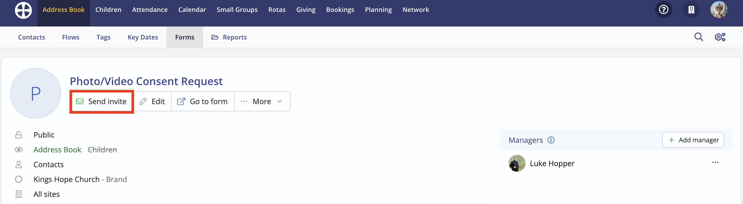This screenshot has width=743, height=204.
Task: Open the Bookings module
Action: click(x=340, y=10)
